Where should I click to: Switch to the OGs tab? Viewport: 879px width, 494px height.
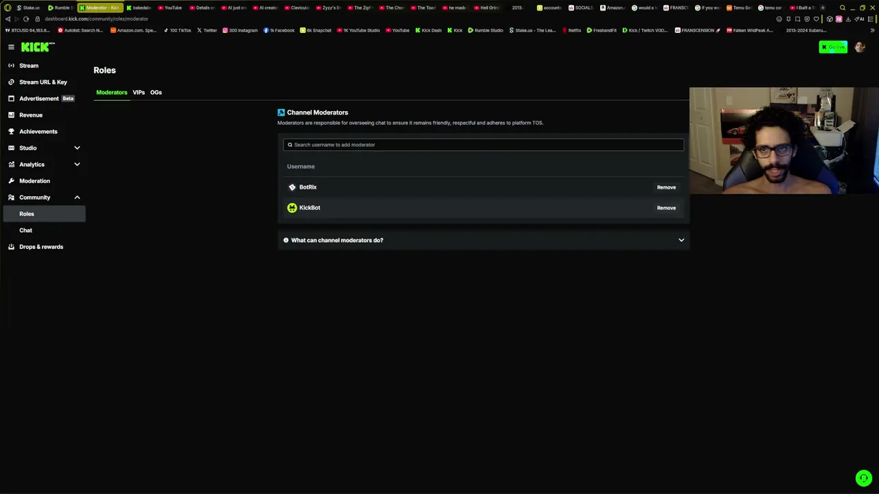156,93
